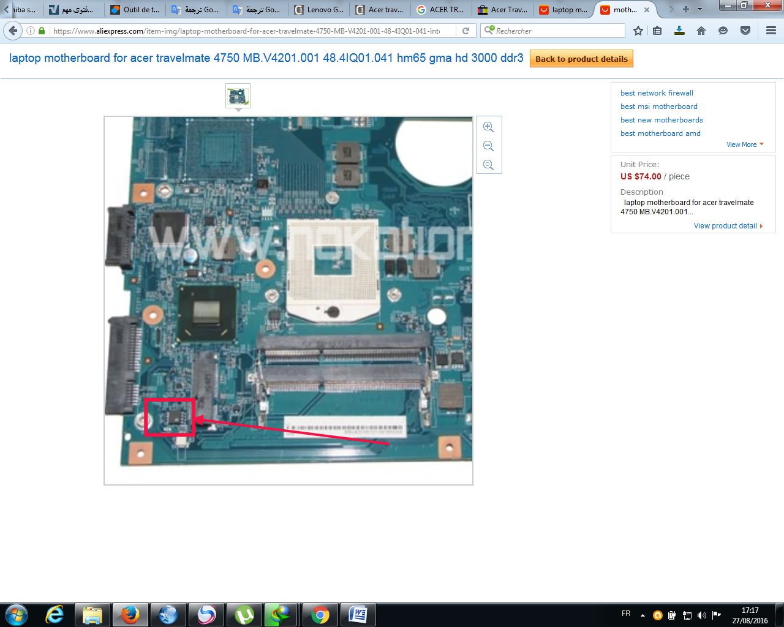
Task: Go back using the browser back arrow
Action: point(13,31)
